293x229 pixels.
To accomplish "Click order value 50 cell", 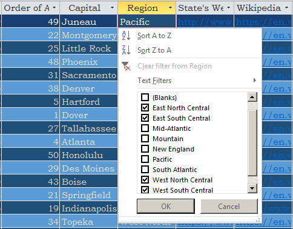I will [x=30, y=154].
